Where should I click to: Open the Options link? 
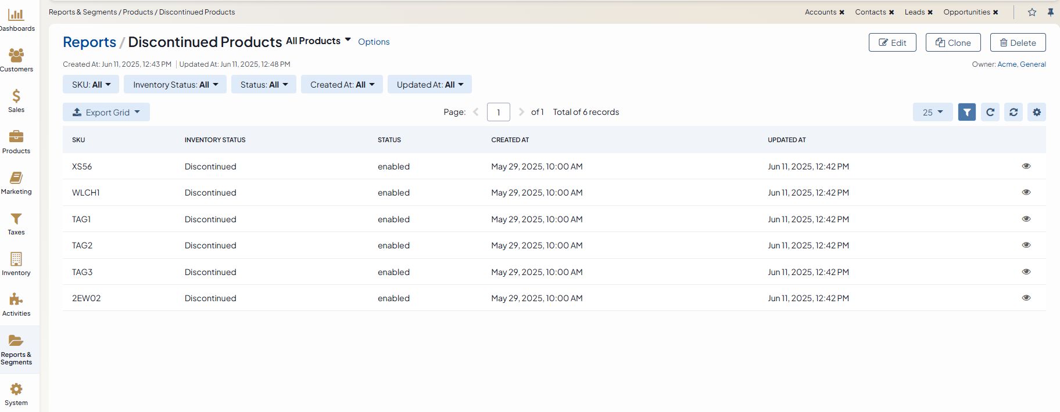[374, 42]
